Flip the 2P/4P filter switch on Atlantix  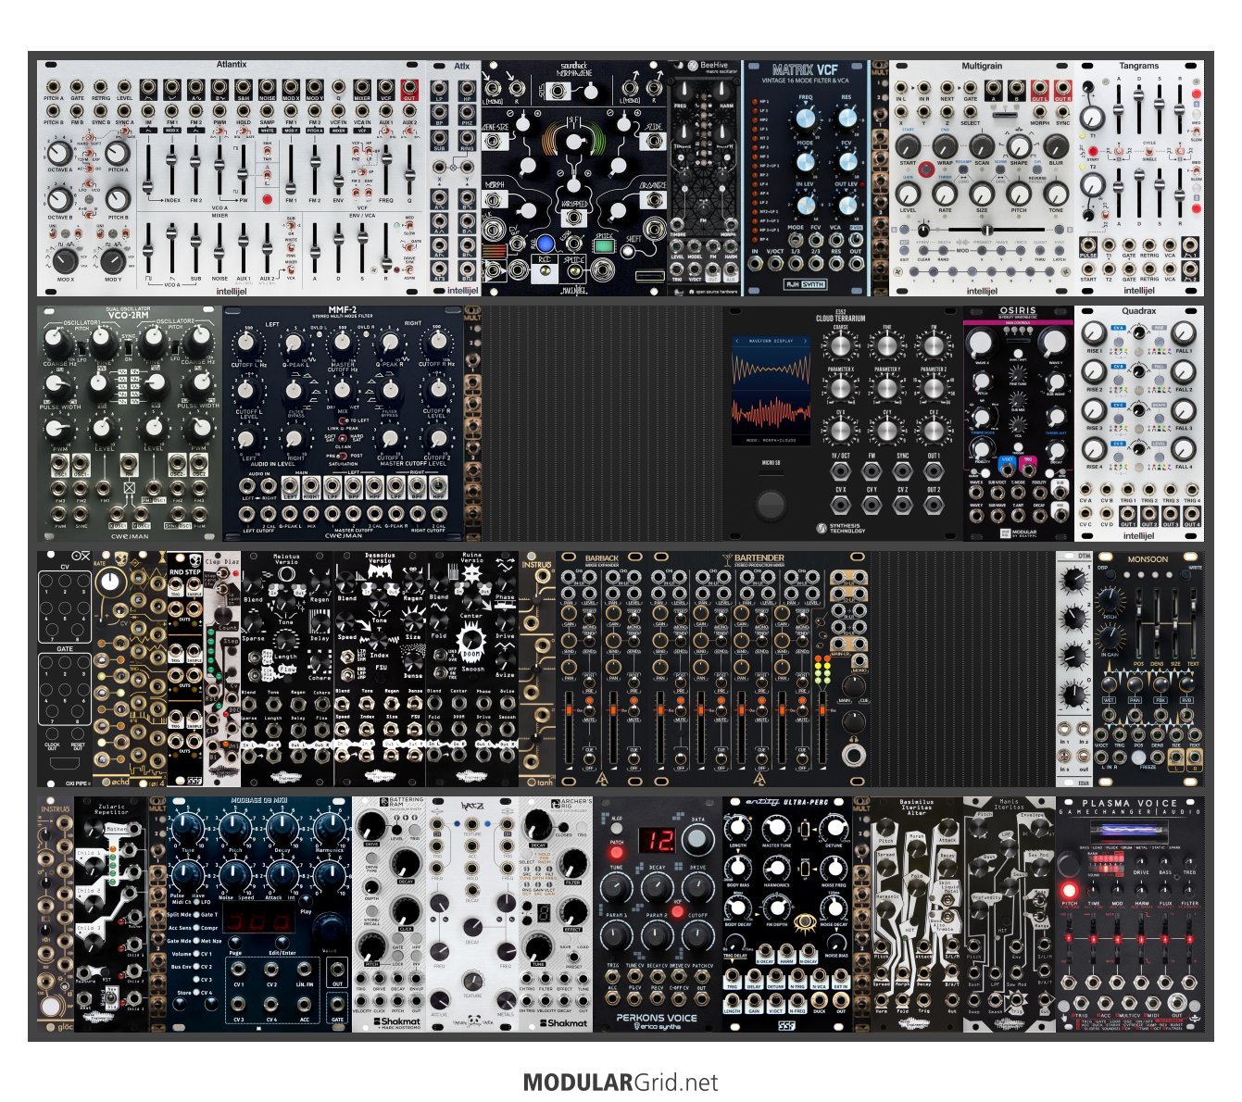tap(362, 171)
